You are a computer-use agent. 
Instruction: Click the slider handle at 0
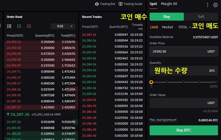pyautogui.click(x=151, y=82)
